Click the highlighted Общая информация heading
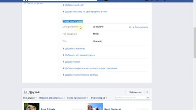Viewport: 196px width, 110px height. click(x=73, y=21)
